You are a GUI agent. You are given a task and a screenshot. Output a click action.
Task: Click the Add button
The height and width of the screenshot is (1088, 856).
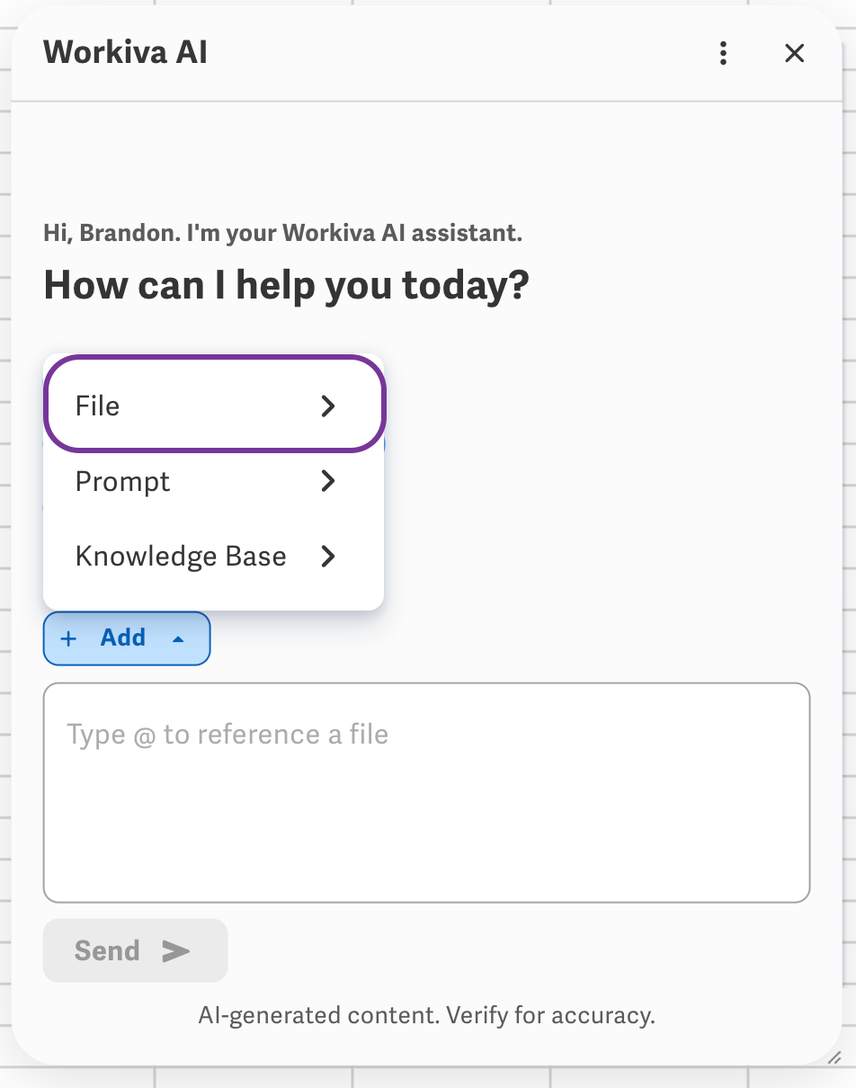127,638
